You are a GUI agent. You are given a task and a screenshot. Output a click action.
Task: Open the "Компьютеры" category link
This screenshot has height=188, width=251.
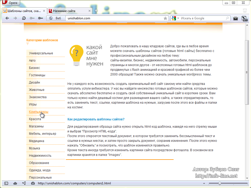38,112
